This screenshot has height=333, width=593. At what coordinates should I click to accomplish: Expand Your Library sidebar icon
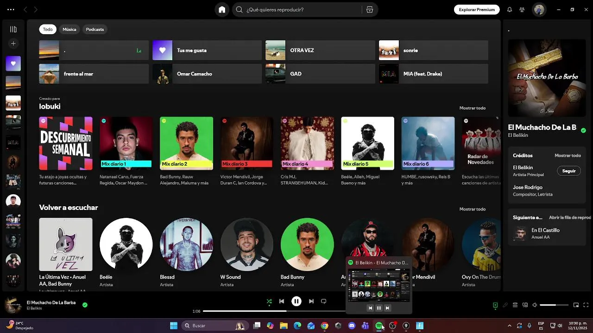tap(13, 29)
